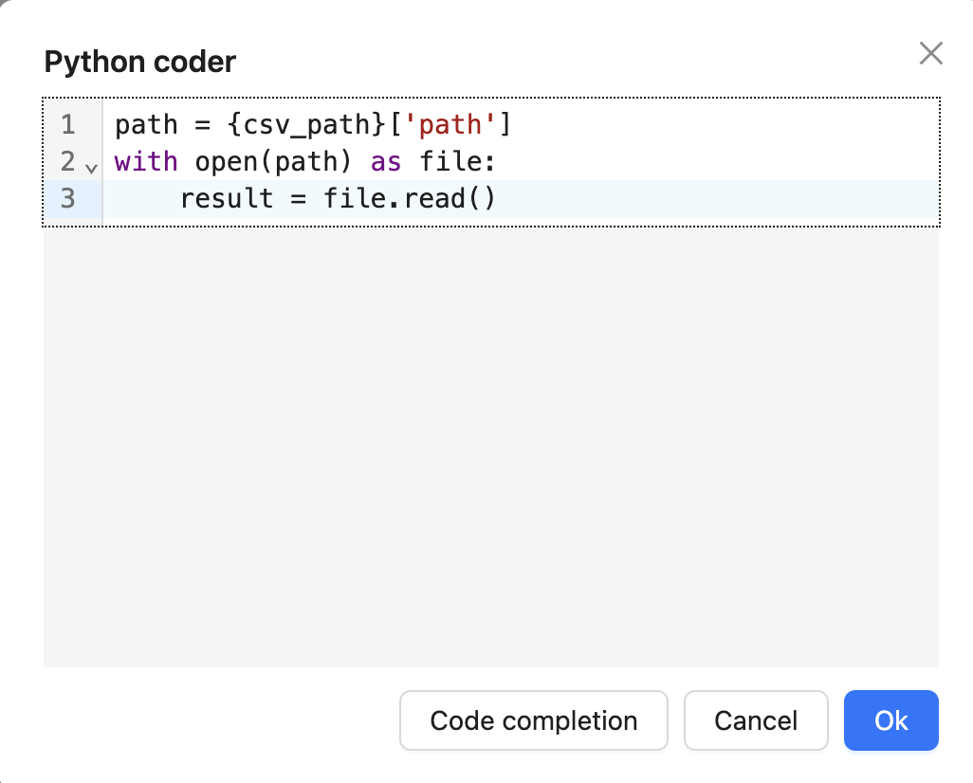Click 'with open(path) as file:' code line
973x783 pixels.
pos(304,162)
